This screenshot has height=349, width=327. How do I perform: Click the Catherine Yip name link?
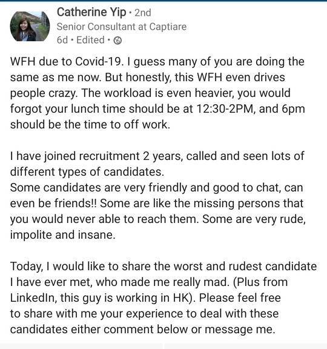point(91,13)
